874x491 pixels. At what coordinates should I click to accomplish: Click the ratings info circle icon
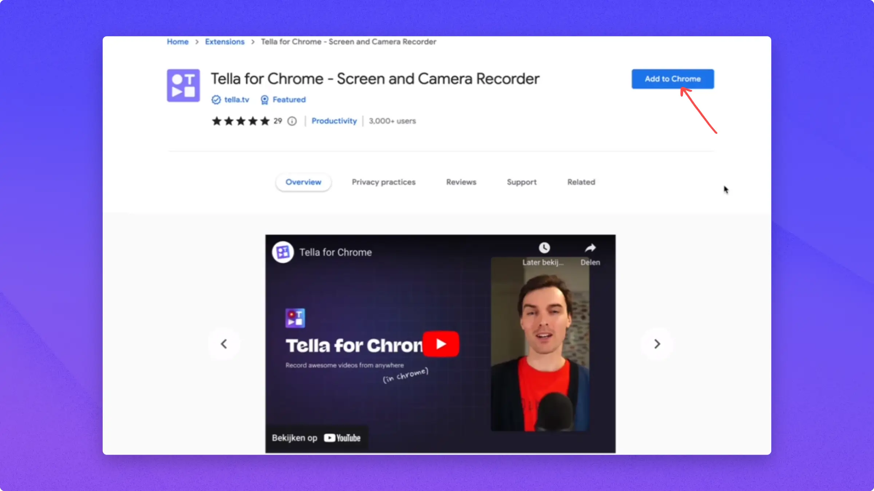292,121
